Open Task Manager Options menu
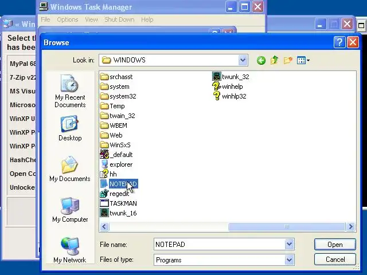 pyautogui.click(x=68, y=19)
